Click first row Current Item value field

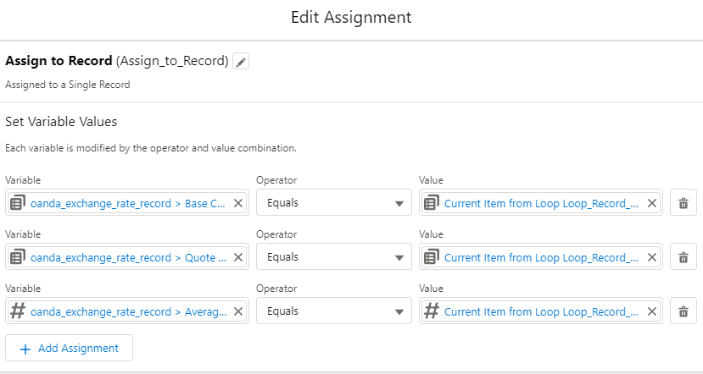click(x=541, y=203)
